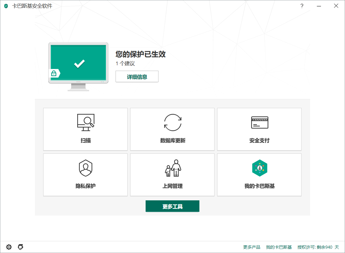Open 详细信息 details button
The height and width of the screenshot is (253, 345).
click(x=137, y=77)
